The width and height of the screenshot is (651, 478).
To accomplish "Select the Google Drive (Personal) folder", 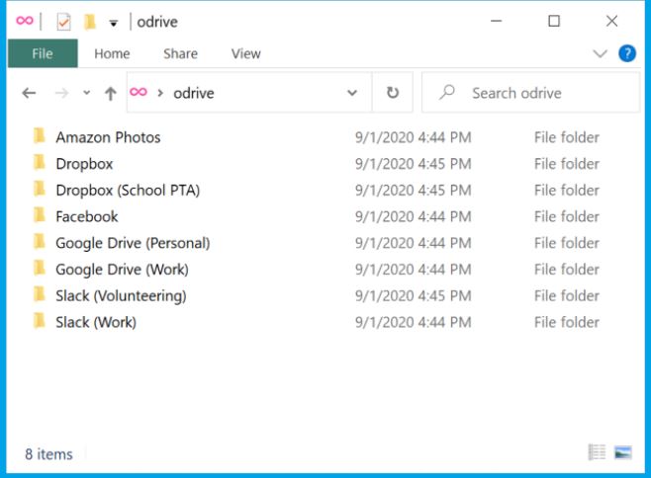I will pyautogui.click(x=133, y=243).
